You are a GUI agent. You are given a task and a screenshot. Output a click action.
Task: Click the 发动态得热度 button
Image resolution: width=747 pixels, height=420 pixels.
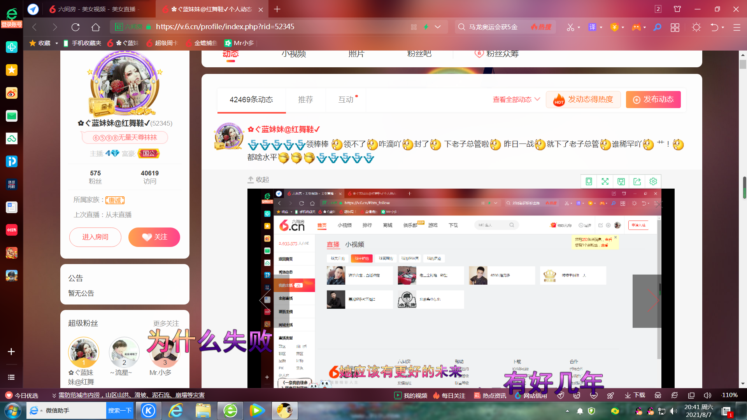(583, 100)
